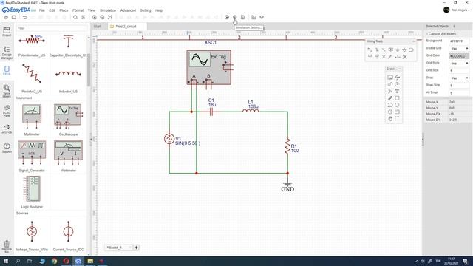
Task: Select the Signal_Generator instrument
Action: (x=32, y=156)
